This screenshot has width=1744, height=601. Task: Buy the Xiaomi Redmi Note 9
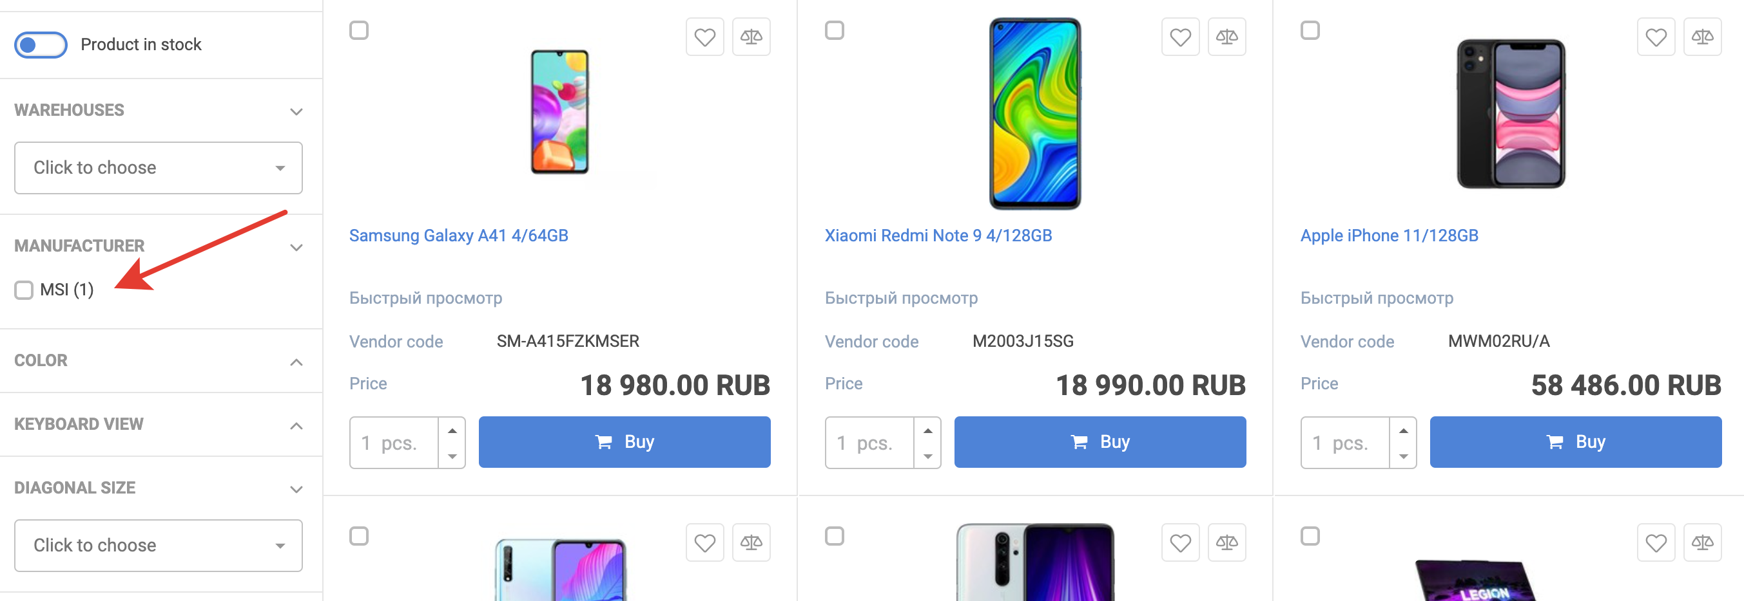[1100, 442]
